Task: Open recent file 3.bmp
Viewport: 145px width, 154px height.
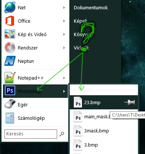Action: [x=104, y=145]
